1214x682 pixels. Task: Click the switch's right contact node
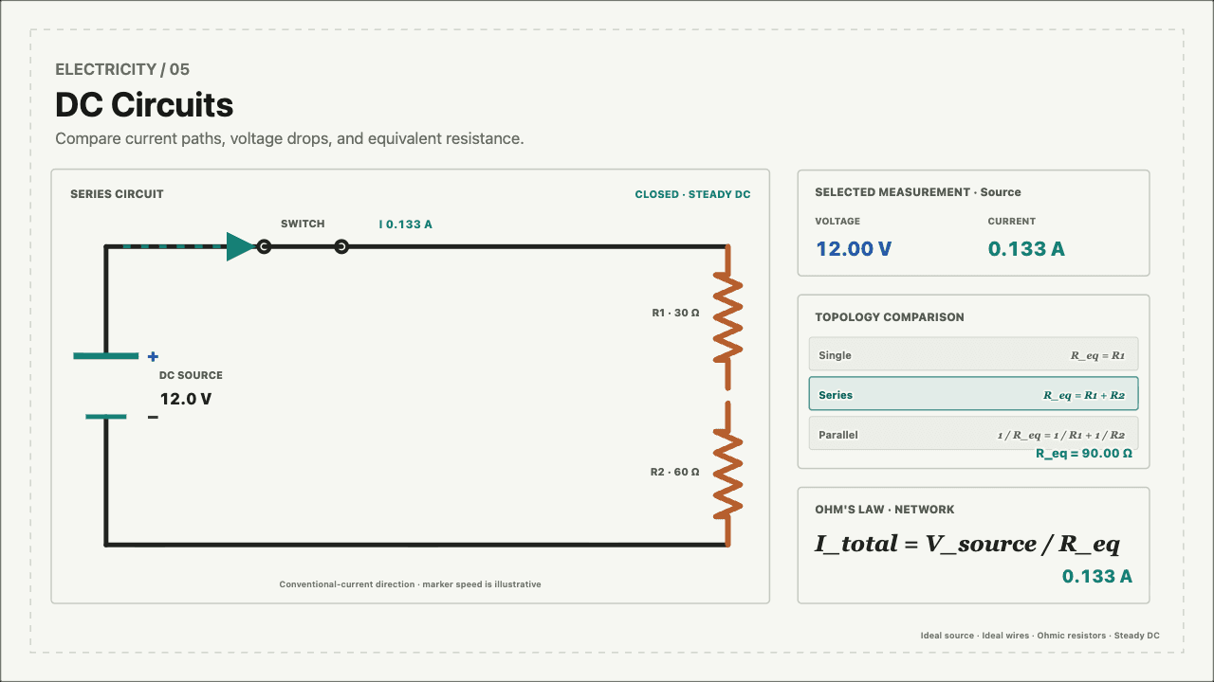(341, 247)
